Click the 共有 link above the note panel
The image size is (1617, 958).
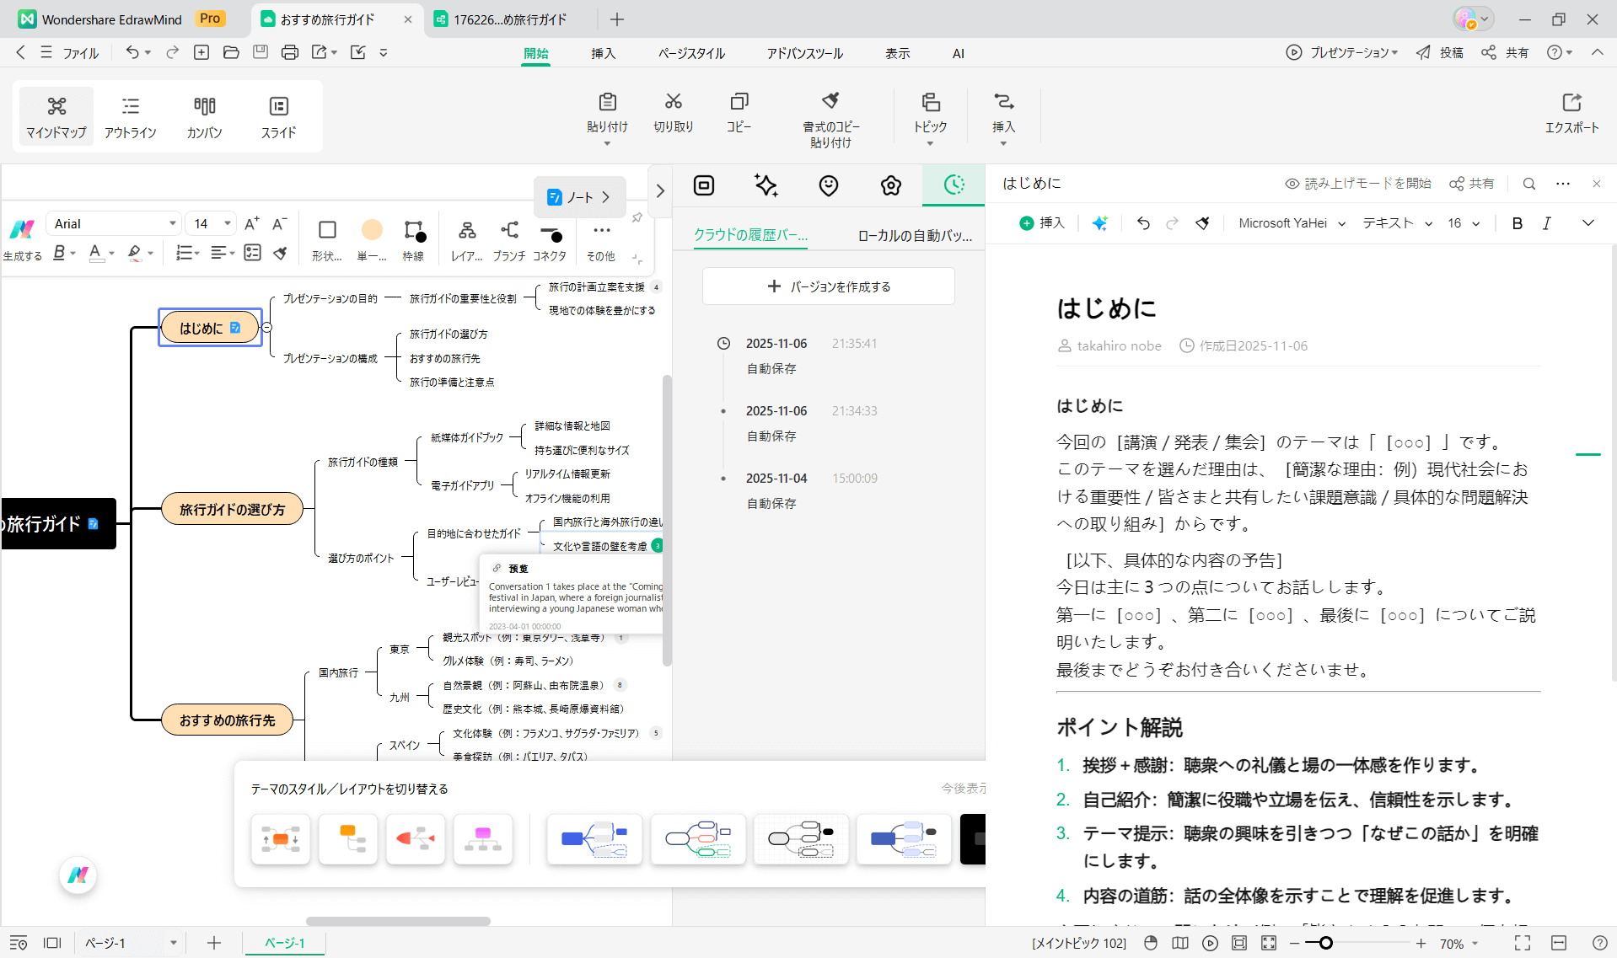point(1471,183)
